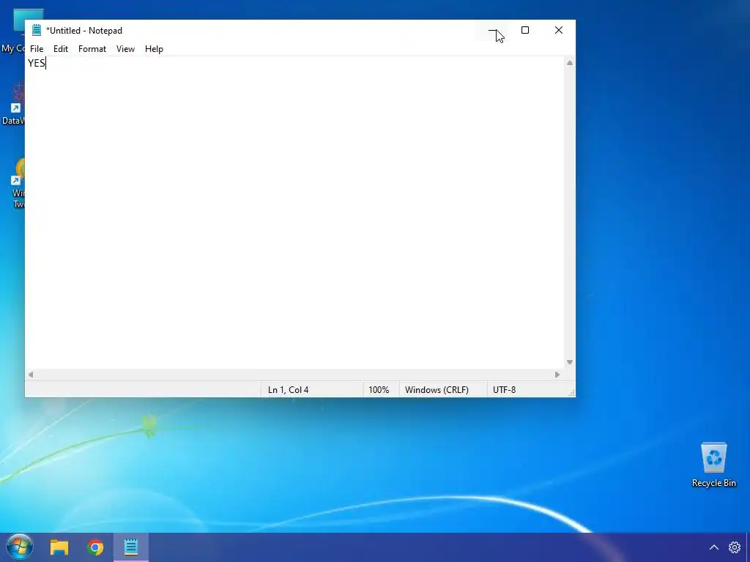Close the Notepad window
This screenshot has width=750, height=562.
559,30
